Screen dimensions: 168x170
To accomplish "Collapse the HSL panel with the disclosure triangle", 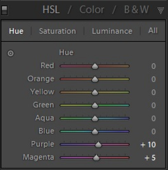I will [x=160, y=11].
